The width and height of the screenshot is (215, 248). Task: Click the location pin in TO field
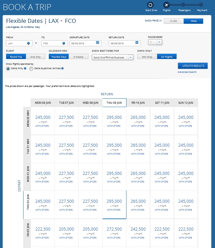[64, 43]
